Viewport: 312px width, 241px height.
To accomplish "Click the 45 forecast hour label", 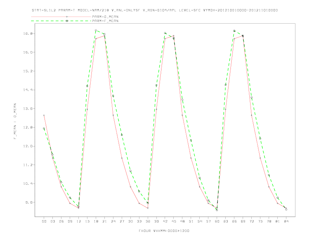I will [x=174, y=221].
